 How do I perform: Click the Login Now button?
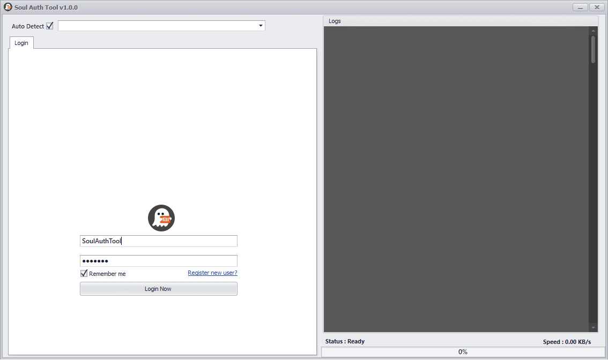pyautogui.click(x=159, y=289)
